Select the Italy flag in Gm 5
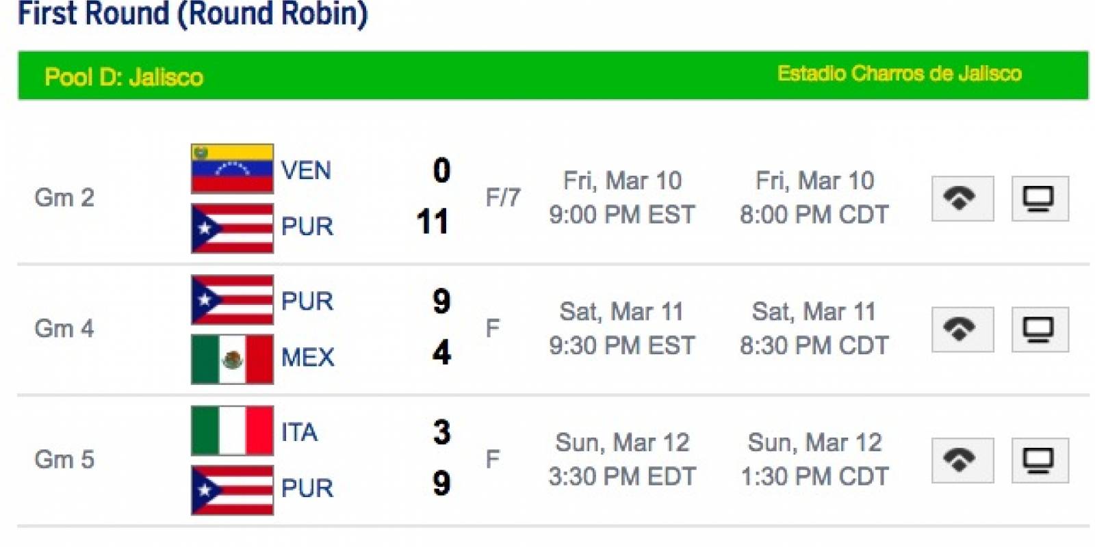The width and height of the screenshot is (1095, 547). (232, 431)
